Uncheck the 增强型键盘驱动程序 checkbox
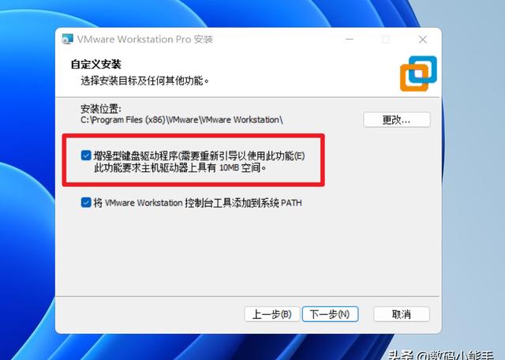The image size is (505, 360). (86, 156)
